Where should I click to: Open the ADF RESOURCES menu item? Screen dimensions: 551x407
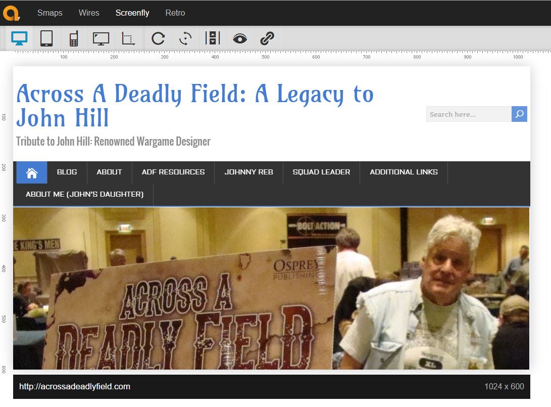pos(173,172)
